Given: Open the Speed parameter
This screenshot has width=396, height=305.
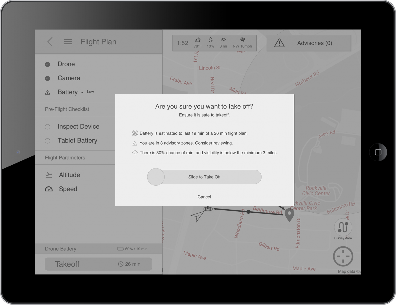Looking at the screenshot, I should pos(68,189).
